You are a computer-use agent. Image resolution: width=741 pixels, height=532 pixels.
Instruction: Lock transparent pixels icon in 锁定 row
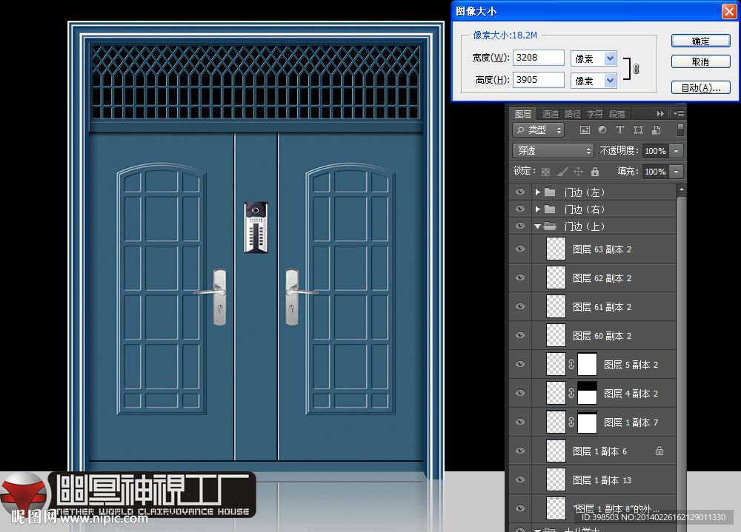[x=545, y=172]
